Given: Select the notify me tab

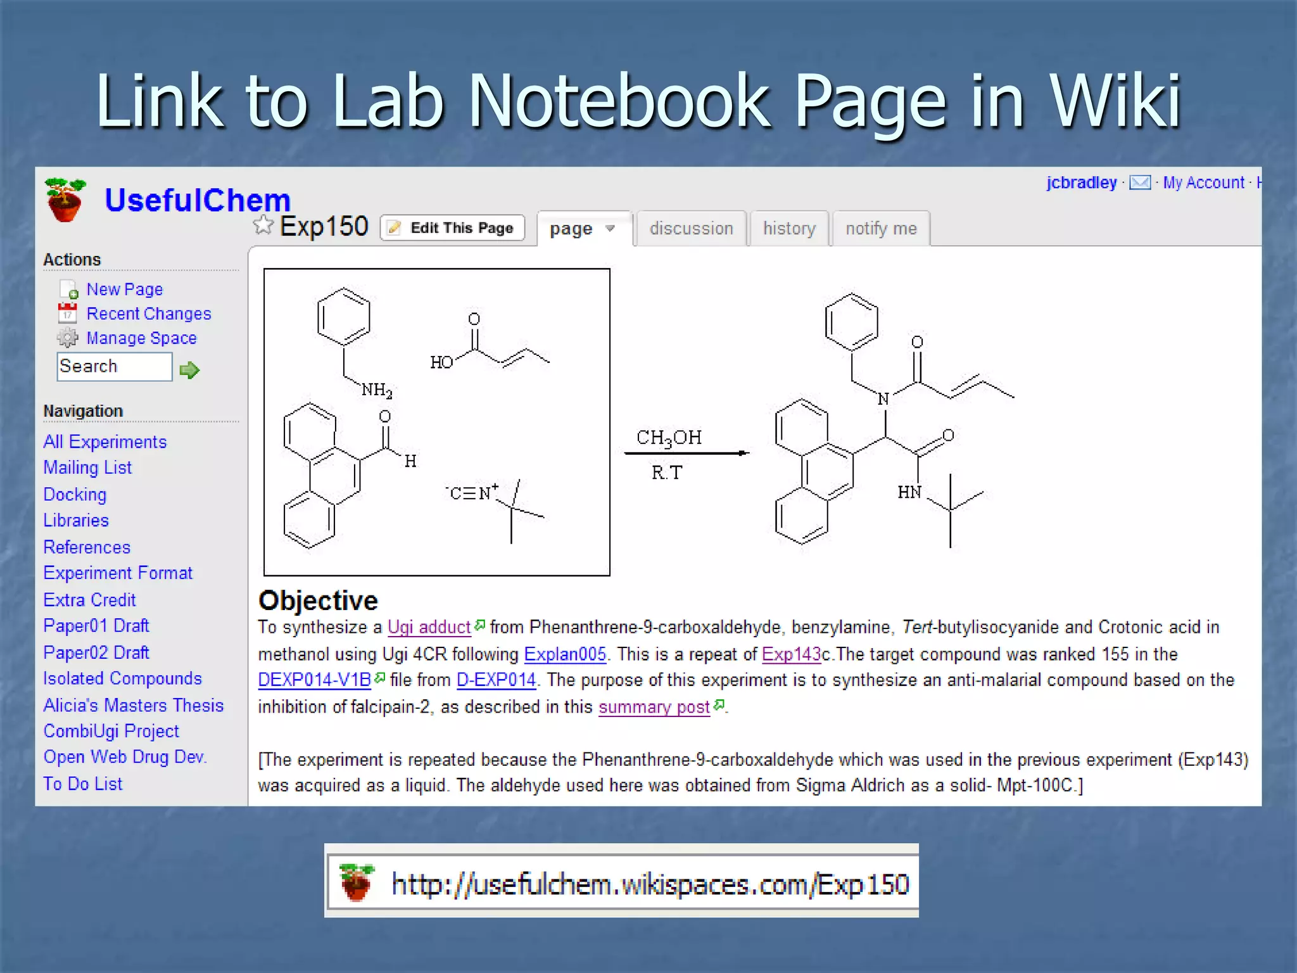Looking at the screenshot, I should [881, 228].
